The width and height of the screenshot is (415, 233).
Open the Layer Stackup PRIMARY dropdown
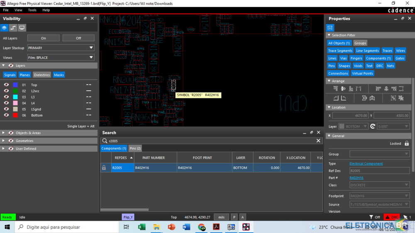pos(61,48)
